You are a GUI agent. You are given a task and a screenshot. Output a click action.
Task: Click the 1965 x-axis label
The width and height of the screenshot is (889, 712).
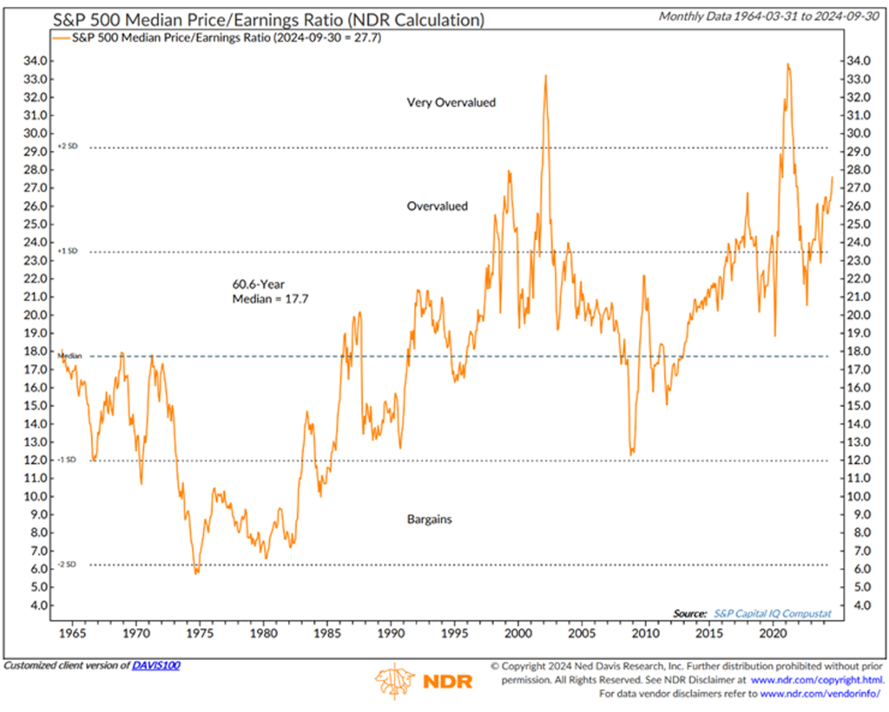(73, 633)
